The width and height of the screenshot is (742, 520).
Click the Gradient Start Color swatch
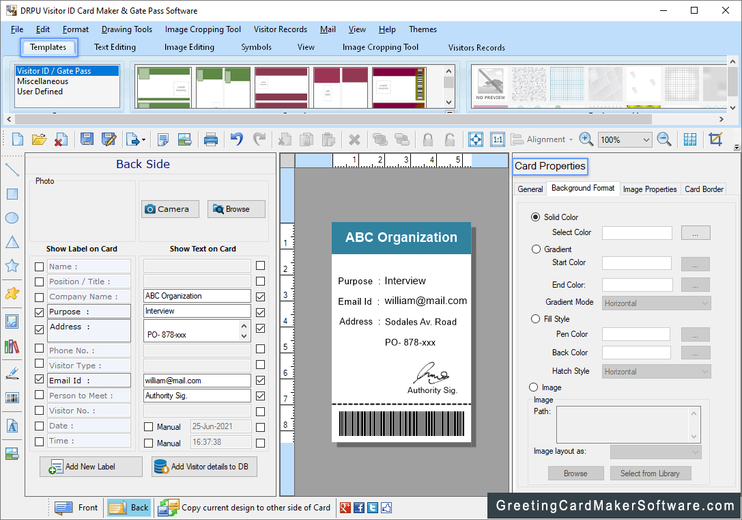click(x=637, y=263)
